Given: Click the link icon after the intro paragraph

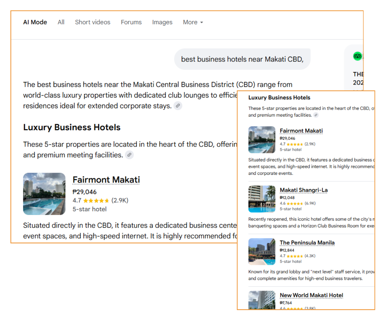Looking at the screenshot, I should (178, 105).
